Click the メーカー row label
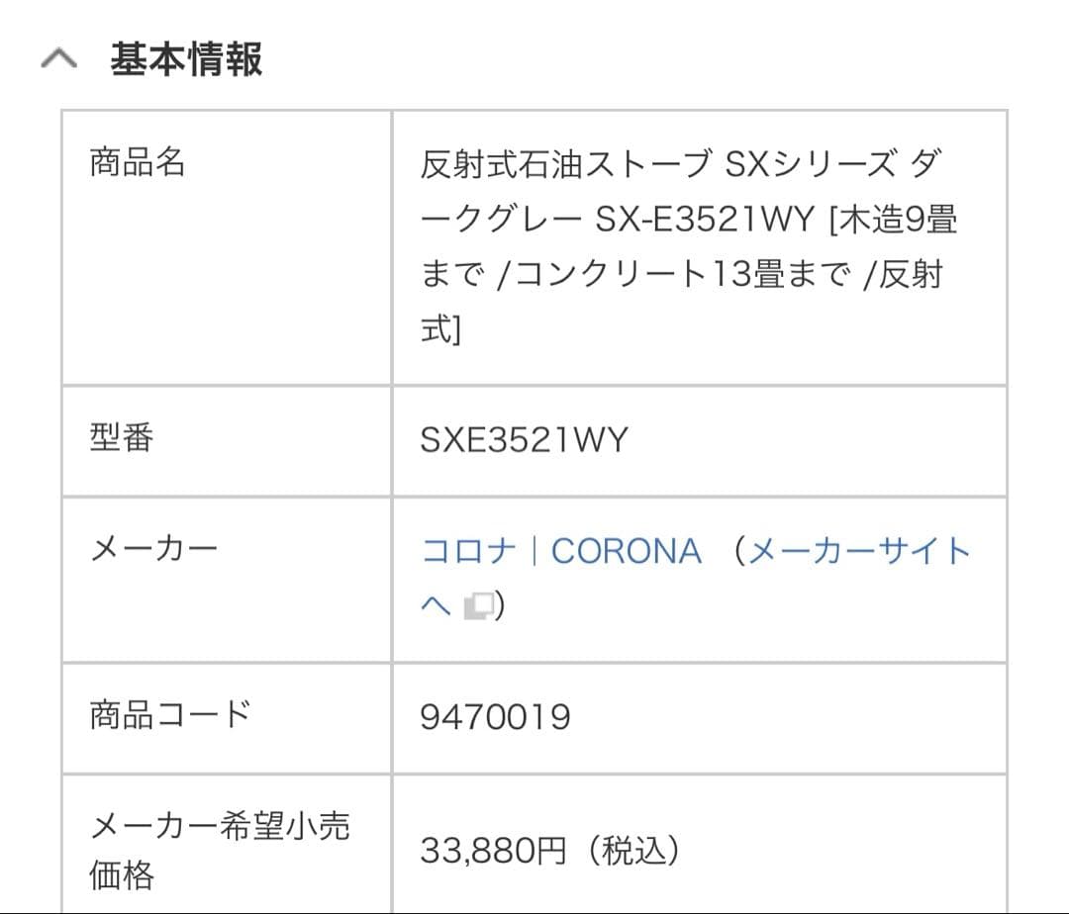 153,547
